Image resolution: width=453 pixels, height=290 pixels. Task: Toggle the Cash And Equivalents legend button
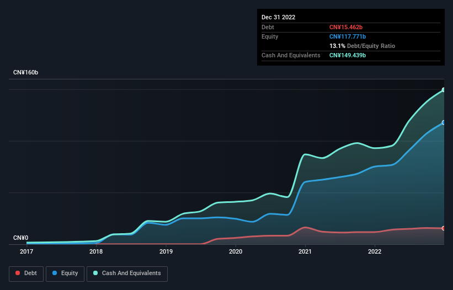(127, 273)
